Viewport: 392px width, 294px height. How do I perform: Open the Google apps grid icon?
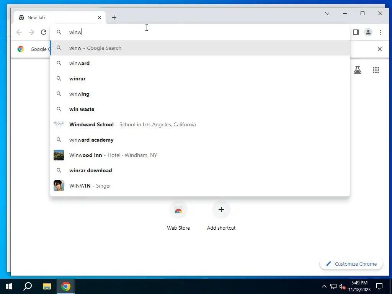pyautogui.click(x=376, y=70)
